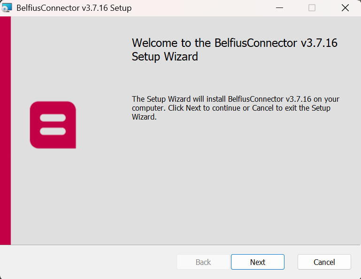Viewport: 361px width, 279px height.
Task: Click the first line of the description paragraph
Action: coord(235,99)
